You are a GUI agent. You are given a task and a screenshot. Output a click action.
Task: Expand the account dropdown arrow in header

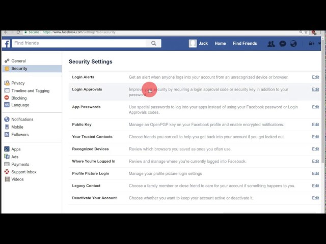coord(319,43)
